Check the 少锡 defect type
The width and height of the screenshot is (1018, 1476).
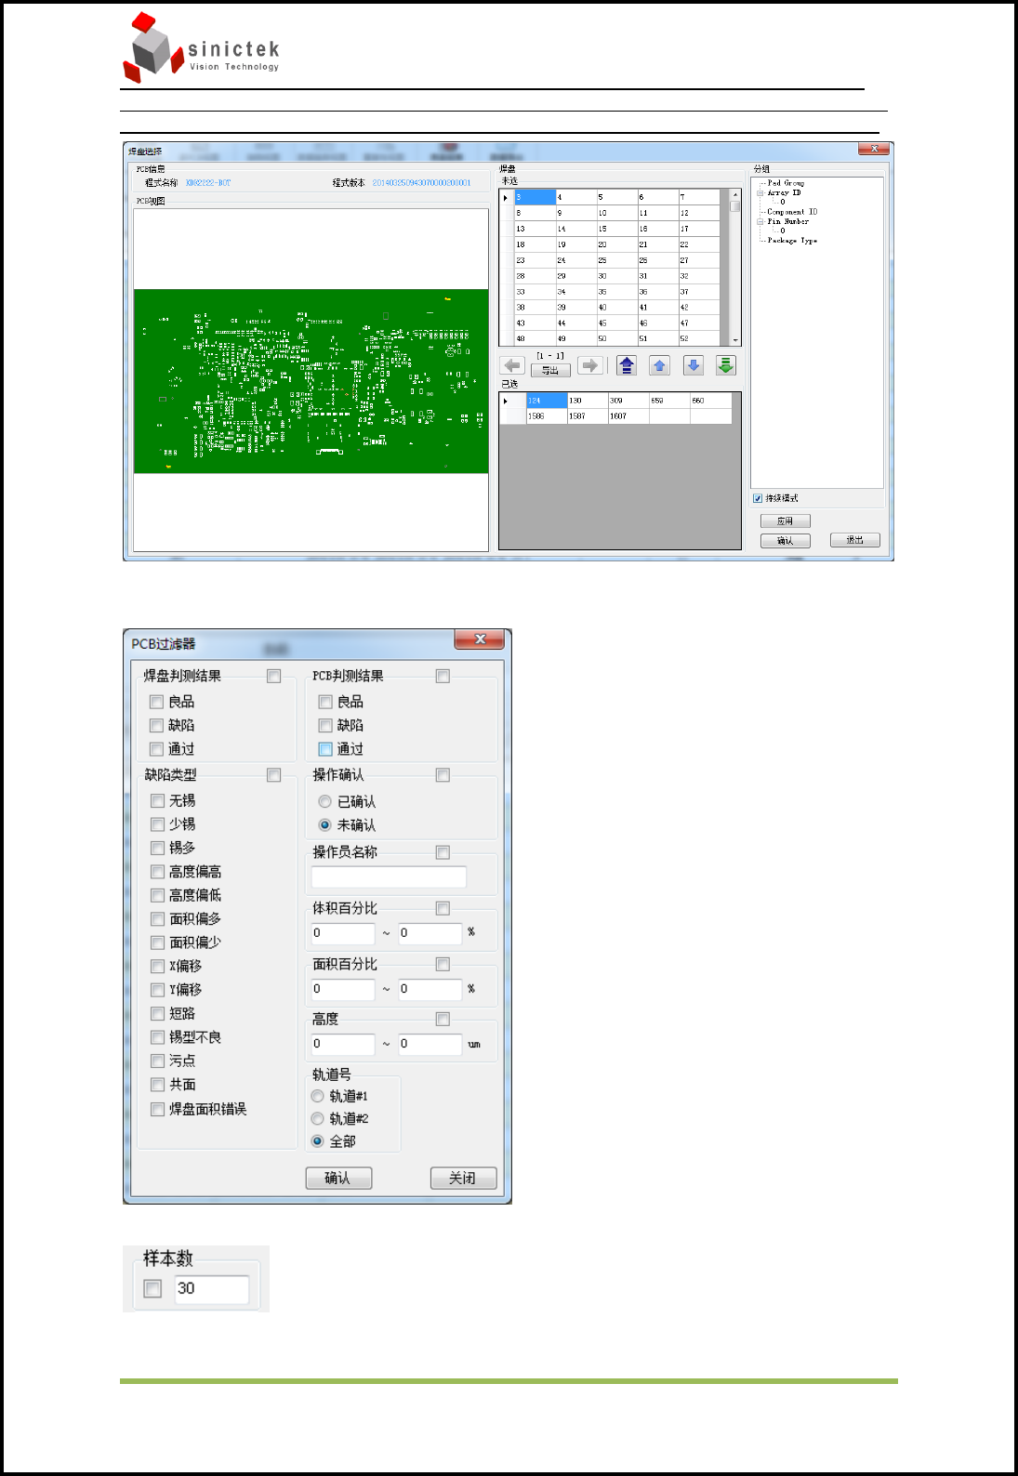157,824
